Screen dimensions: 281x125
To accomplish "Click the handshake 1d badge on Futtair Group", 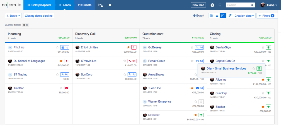I will [199, 61].
